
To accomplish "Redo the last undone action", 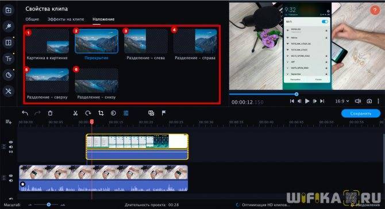I will (x=37, y=113).
